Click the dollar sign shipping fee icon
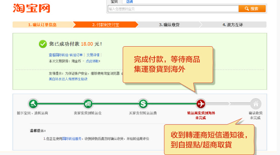 click(x=143, y=103)
